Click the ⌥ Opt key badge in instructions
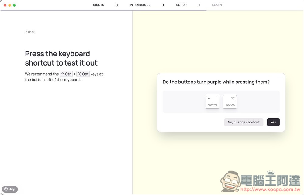 click(83, 74)
